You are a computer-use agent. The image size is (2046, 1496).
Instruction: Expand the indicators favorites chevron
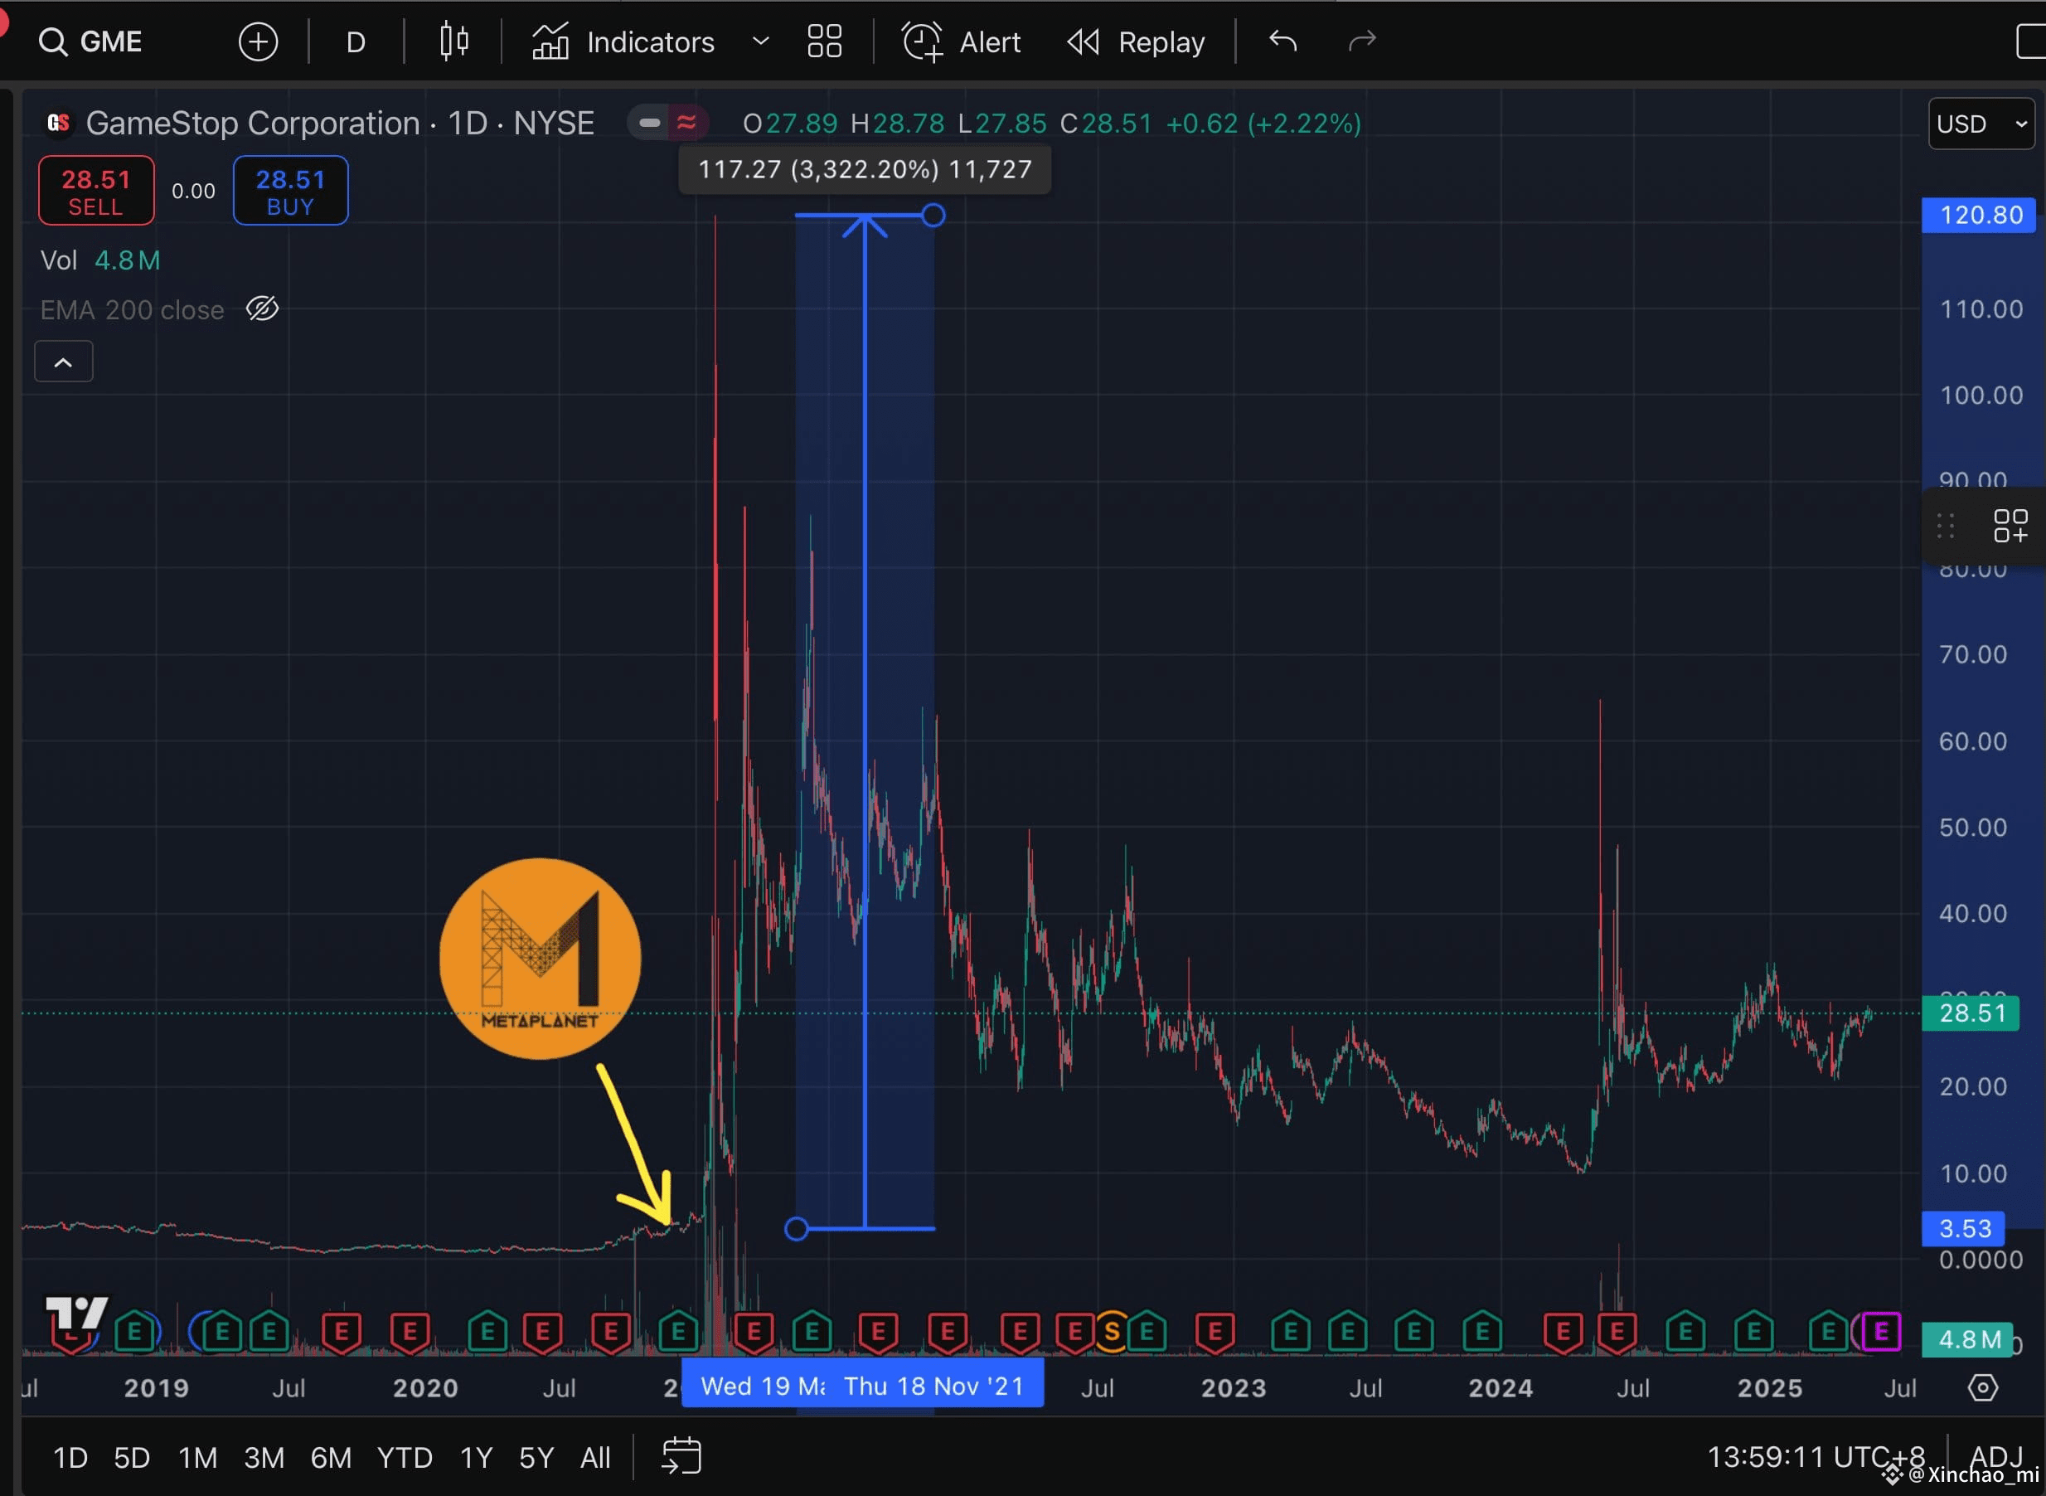coord(761,41)
